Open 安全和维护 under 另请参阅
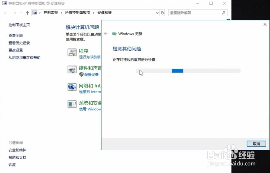Viewport: 270px width, 173px height. coord(17,150)
